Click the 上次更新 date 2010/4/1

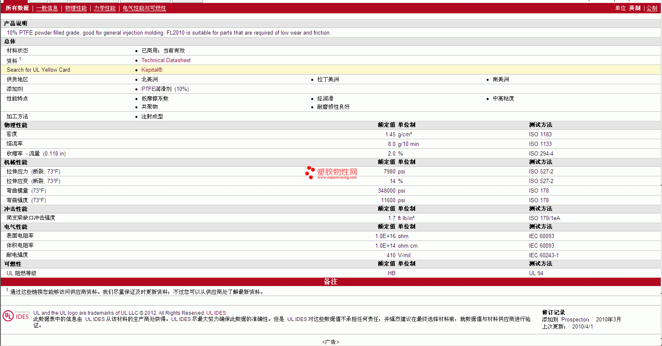pos(582,326)
